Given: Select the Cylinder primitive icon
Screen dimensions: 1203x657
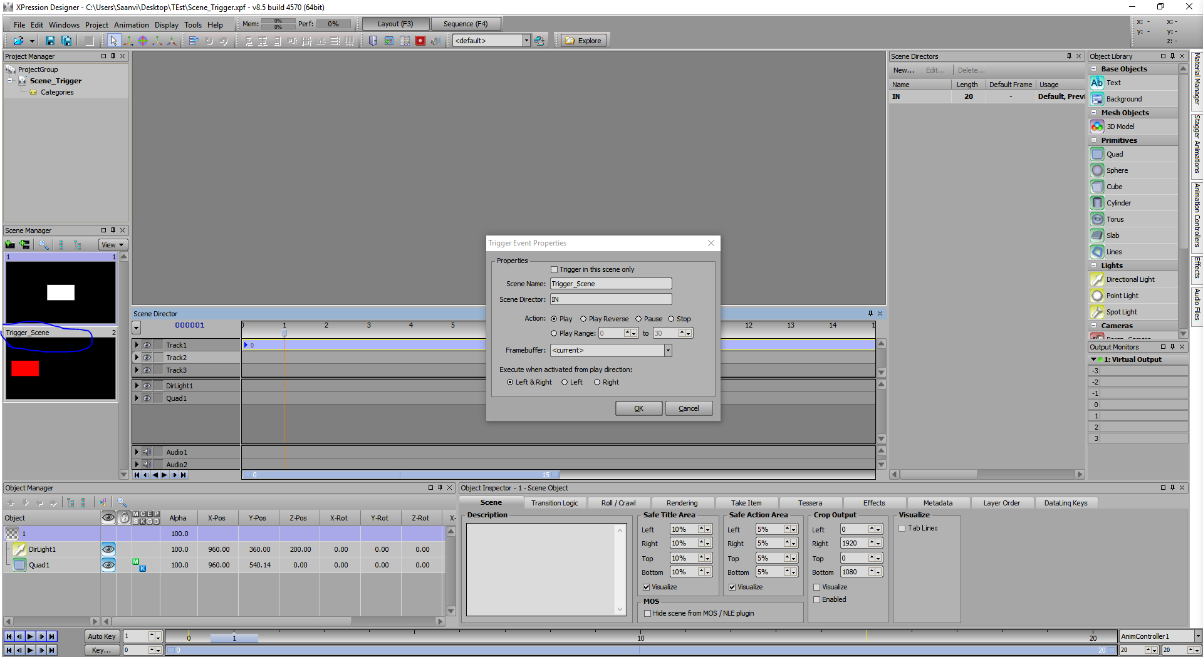Looking at the screenshot, I should [1097, 203].
